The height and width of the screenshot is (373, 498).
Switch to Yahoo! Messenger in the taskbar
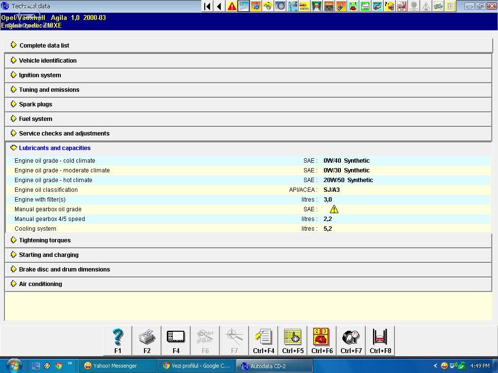point(118,366)
